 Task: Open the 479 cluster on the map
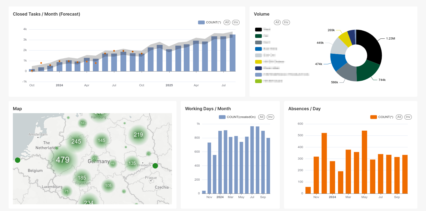click(x=63, y=160)
